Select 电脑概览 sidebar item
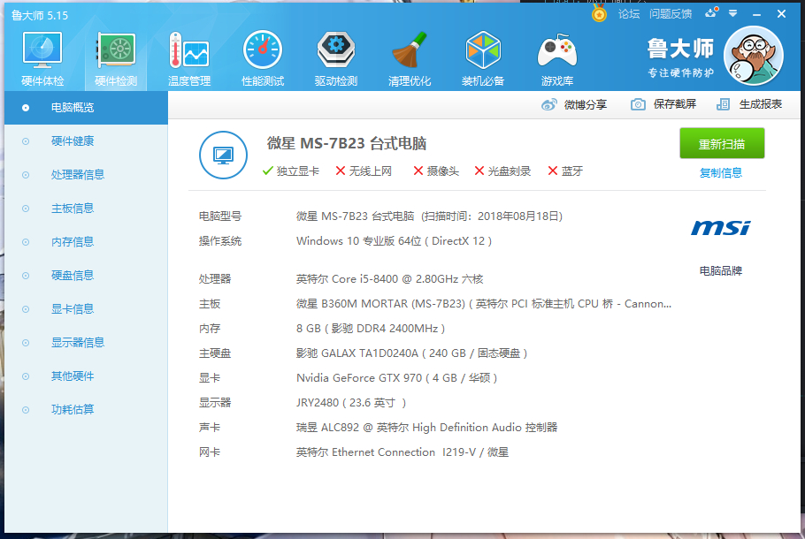Screen dimensions: 805x539 pyautogui.click(x=87, y=108)
